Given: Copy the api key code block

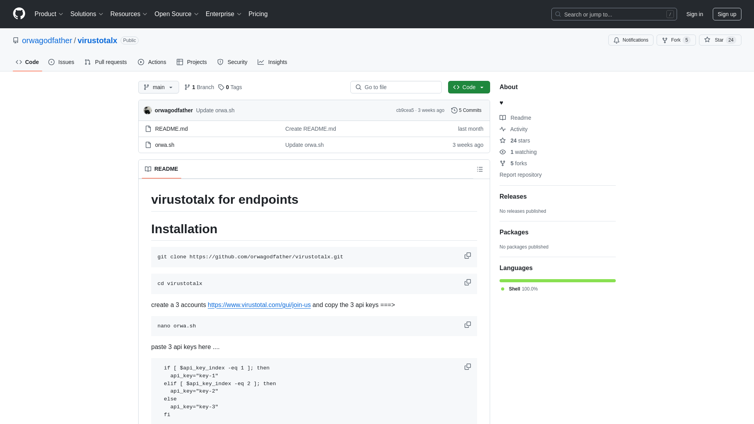Looking at the screenshot, I should [467, 367].
